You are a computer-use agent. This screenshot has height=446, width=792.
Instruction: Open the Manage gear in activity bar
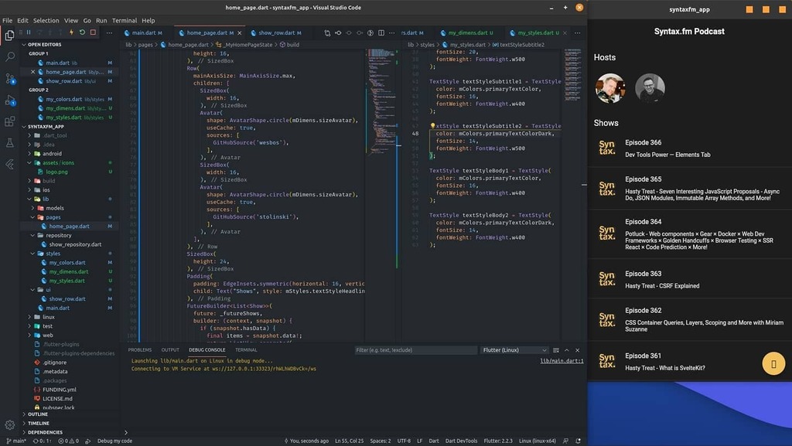pos(9,425)
